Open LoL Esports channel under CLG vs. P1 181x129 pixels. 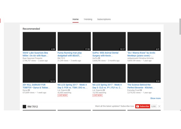[97, 90]
